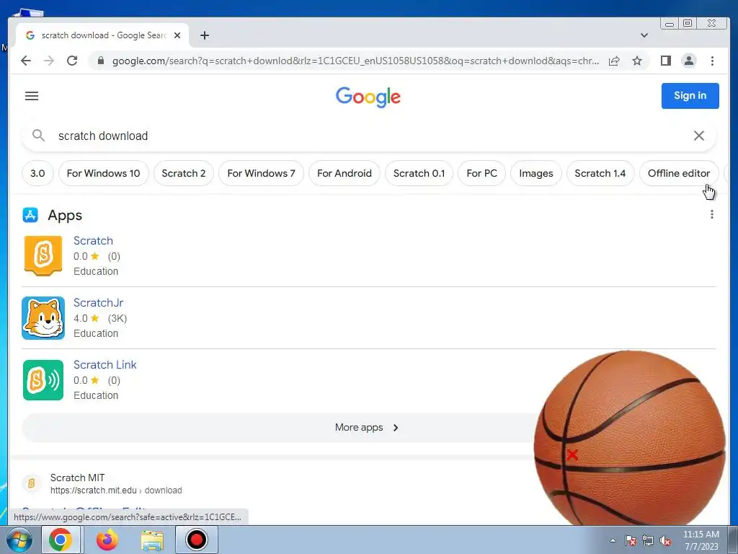Open the Chrome profile avatar

688,61
